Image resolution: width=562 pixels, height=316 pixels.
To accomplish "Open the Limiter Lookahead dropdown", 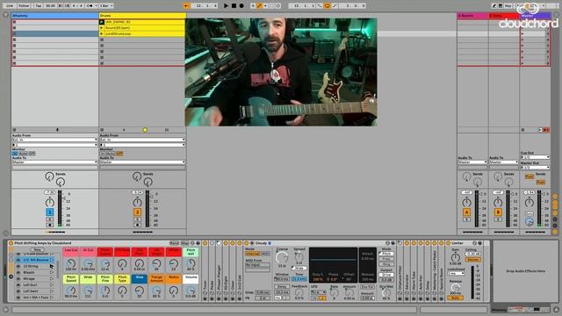I will [456, 273].
